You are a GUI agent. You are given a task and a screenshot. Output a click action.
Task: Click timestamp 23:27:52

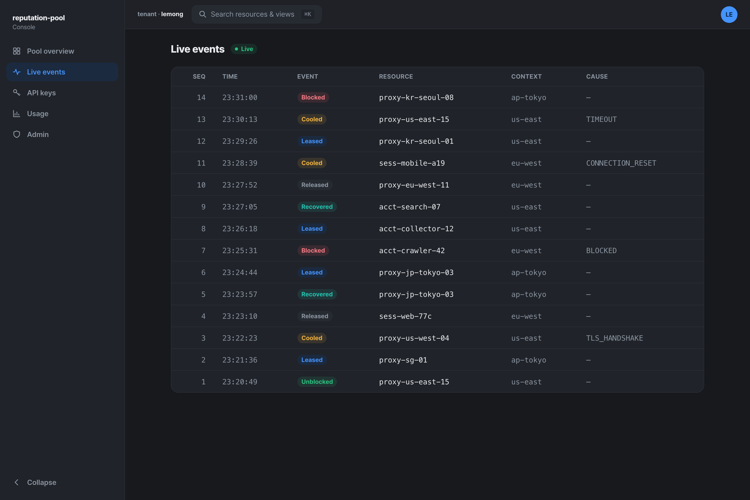(x=240, y=185)
